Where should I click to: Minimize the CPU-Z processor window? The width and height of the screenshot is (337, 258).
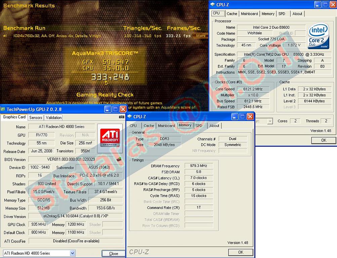318,4
